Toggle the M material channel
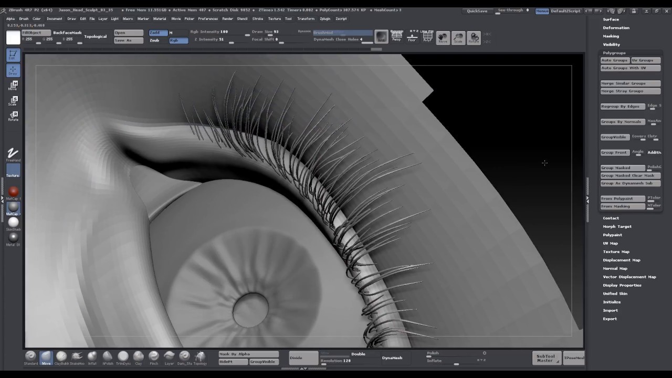 (x=171, y=33)
